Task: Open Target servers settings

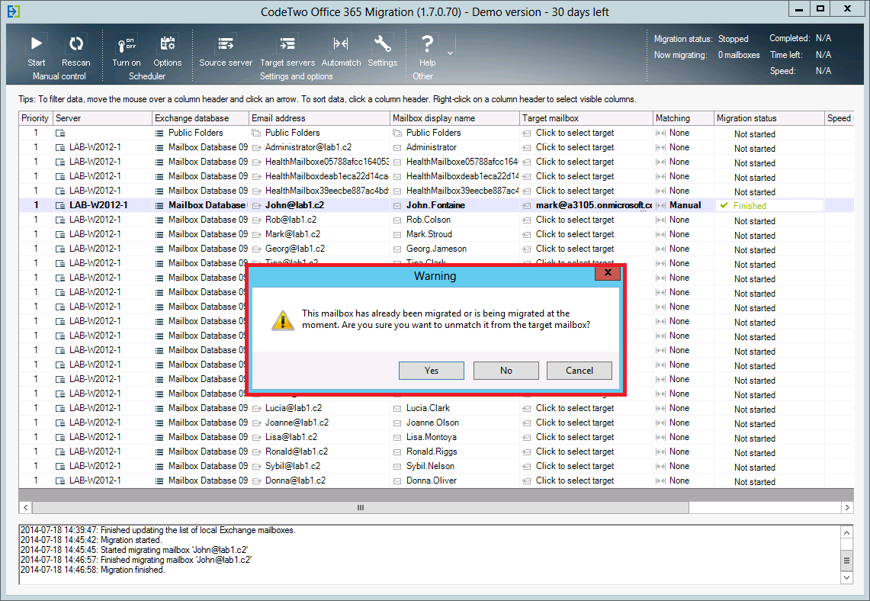Action: [x=287, y=50]
